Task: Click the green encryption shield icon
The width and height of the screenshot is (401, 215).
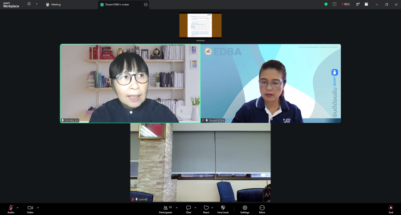Action: point(326,4)
